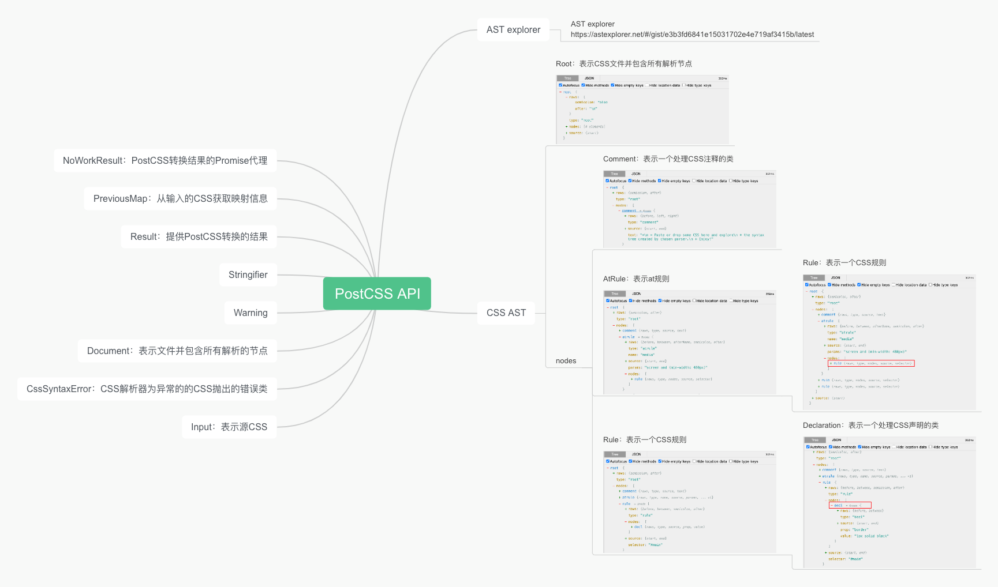This screenshot has width=998, height=587.
Task: Select the Result: 提供PostCSS转换的结果 node
Action: (199, 236)
